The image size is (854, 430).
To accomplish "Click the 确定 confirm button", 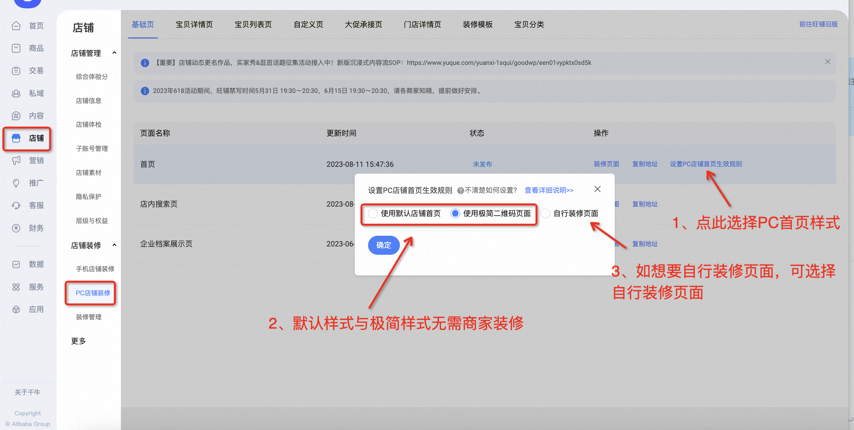I will click(384, 245).
